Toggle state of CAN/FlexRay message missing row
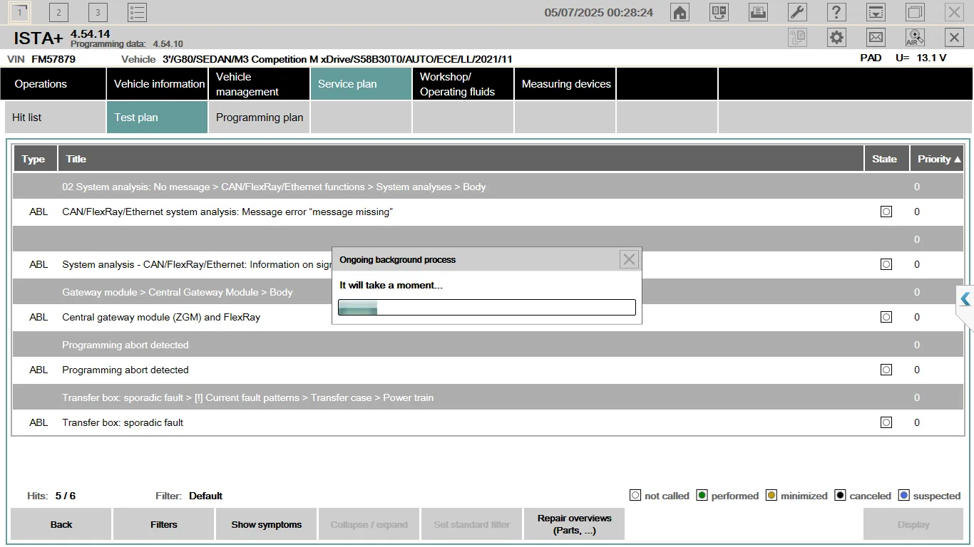This screenshot has width=974, height=547. pos(886,212)
